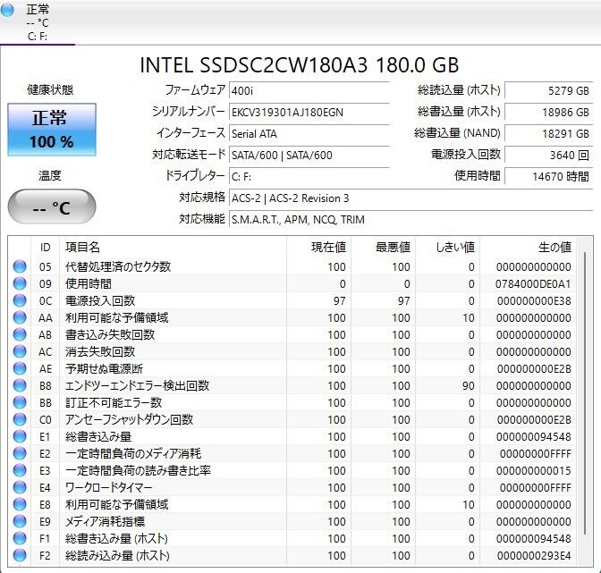Click the 項目名 column header
601x573 pixels.
click(x=82, y=247)
